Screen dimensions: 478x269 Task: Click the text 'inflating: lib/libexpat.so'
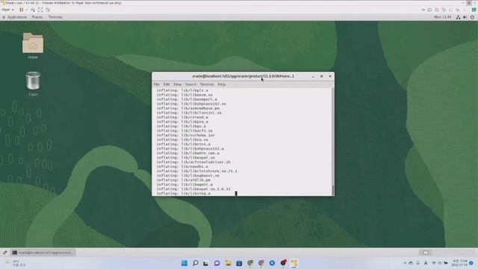coord(186,158)
